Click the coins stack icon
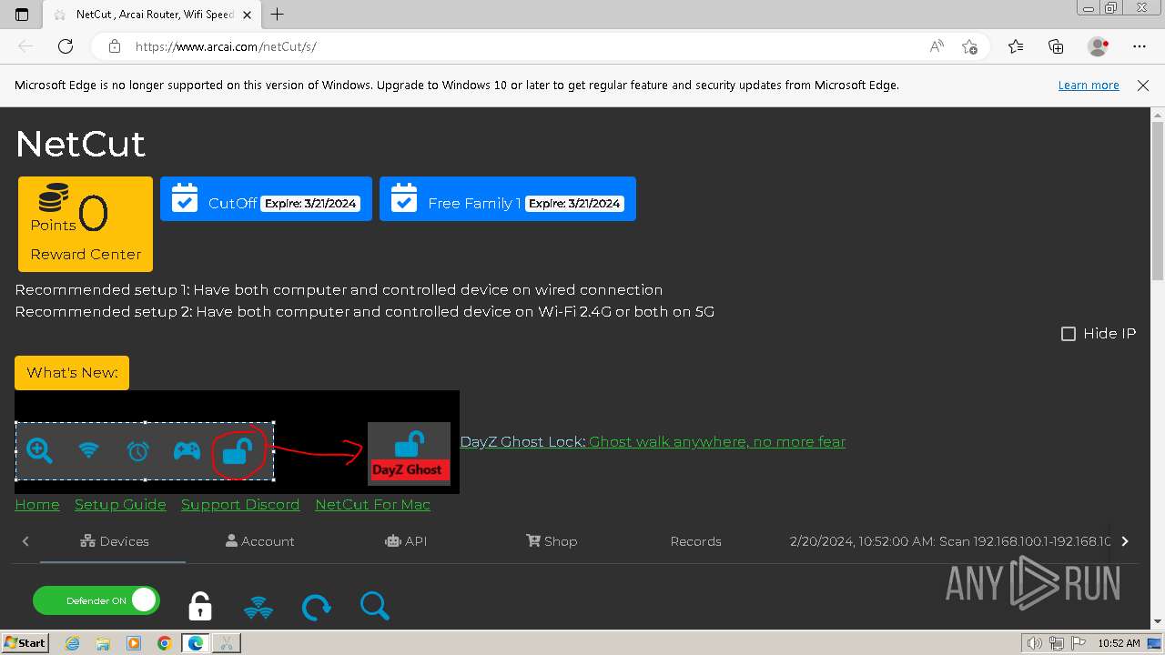Image resolution: width=1165 pixels, height=655 pixels. tap(53, 198)
